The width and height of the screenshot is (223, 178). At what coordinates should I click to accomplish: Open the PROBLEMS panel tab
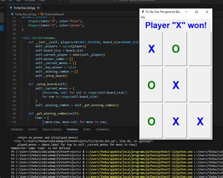pyautogui.click(x=17, y=129)
